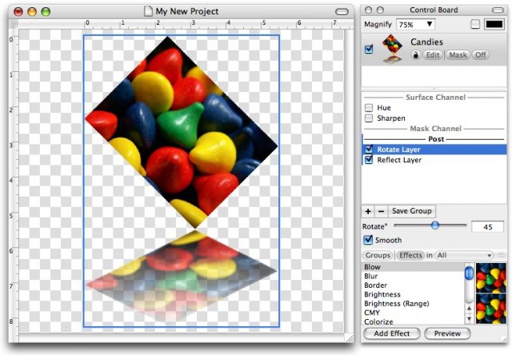Click the Rotate slider handle
The image size is (512, 355).
click(434, 225)
